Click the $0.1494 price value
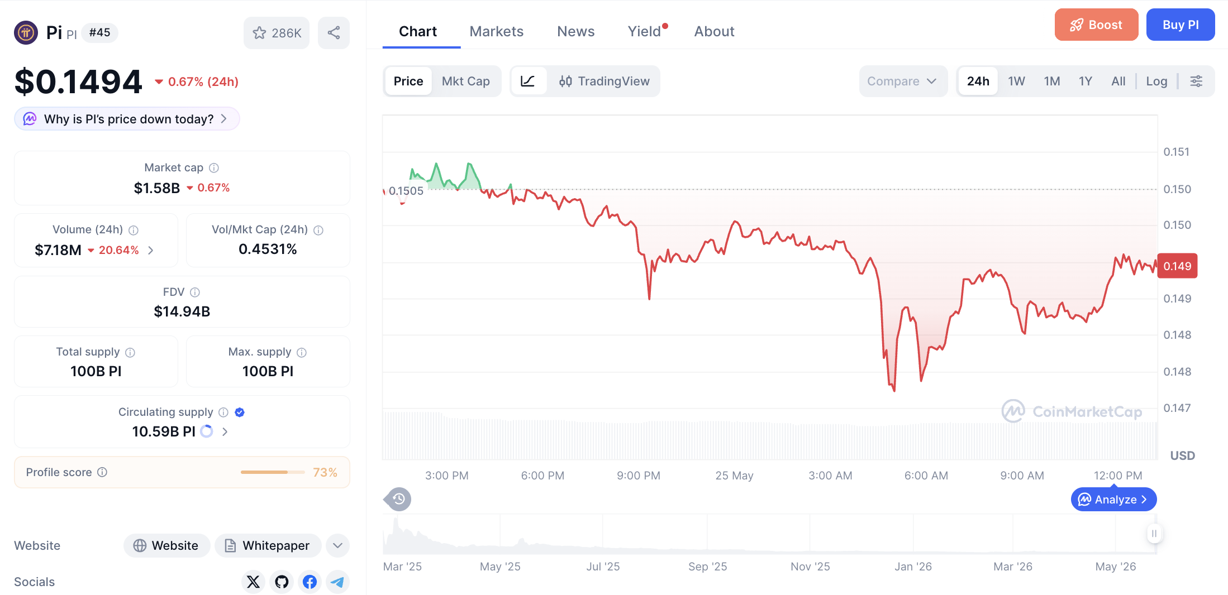Image resolution: width=1228 pixels, height=595 pixels. 78,81
